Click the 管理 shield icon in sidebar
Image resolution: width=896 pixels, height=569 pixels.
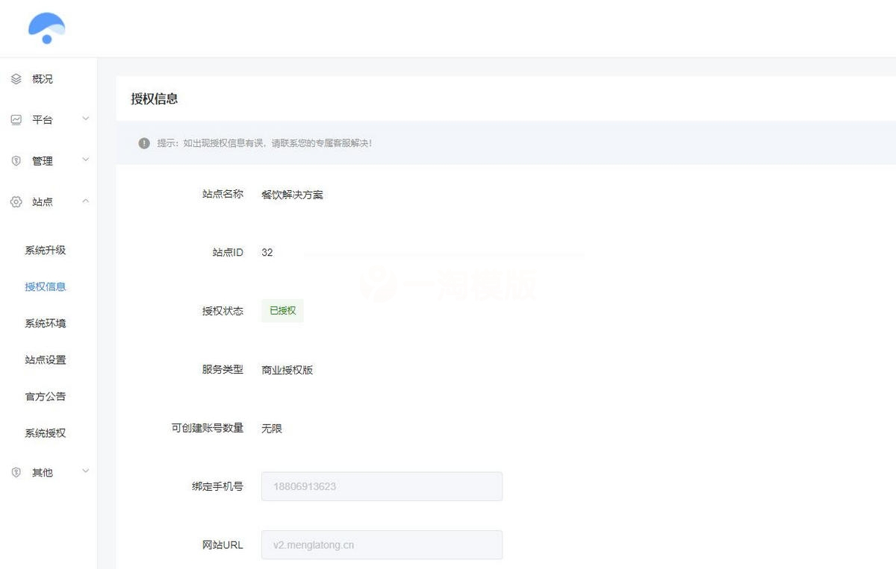tap(16, 160)
